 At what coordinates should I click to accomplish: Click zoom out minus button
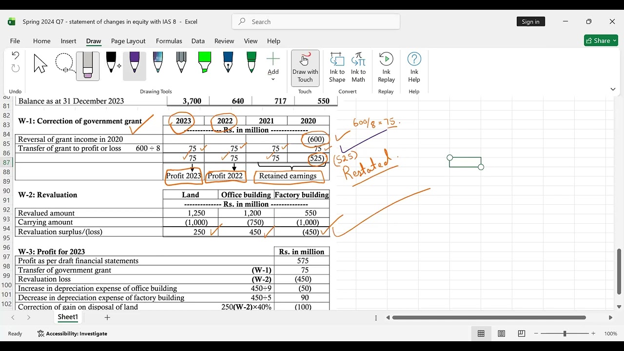(x=536, y=333)
